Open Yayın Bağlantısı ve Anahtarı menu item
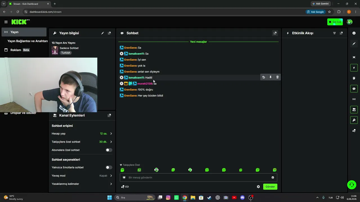 28,41
